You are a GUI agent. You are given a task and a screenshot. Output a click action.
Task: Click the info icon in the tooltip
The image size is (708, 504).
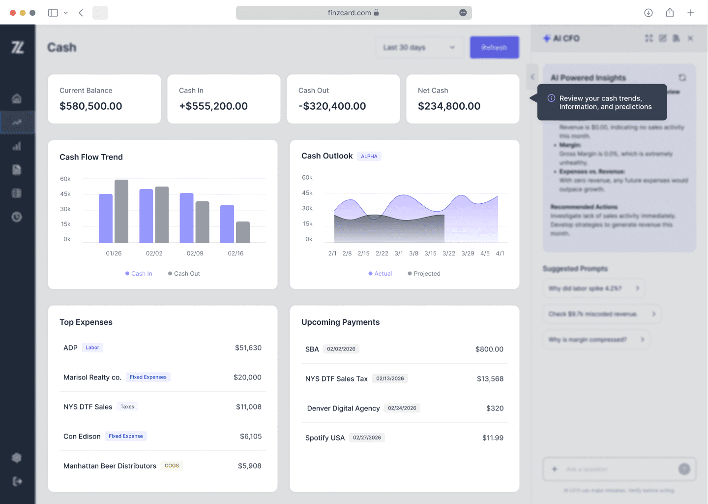tap(552, 98)
